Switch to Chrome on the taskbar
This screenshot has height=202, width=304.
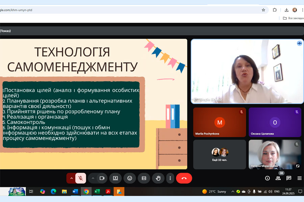86,192
